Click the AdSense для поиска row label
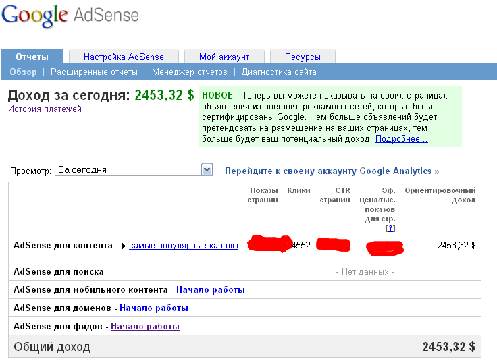The image size is (497, 361). click(59, 271)
